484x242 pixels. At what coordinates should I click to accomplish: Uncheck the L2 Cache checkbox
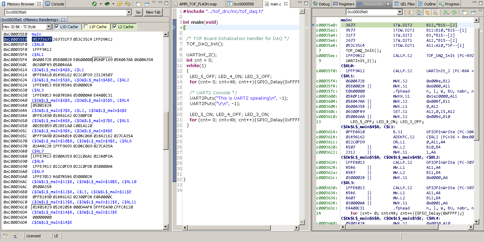pos(115,27)
